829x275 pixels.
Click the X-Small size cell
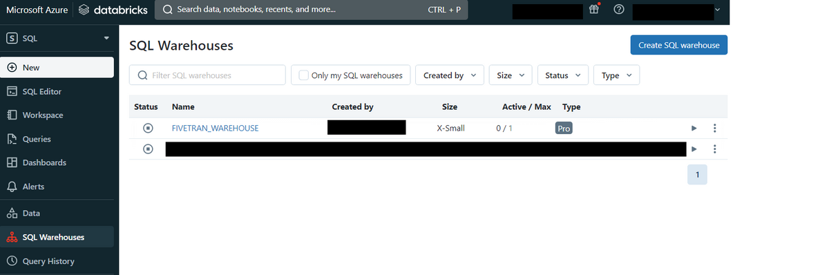tap(451, 129)
